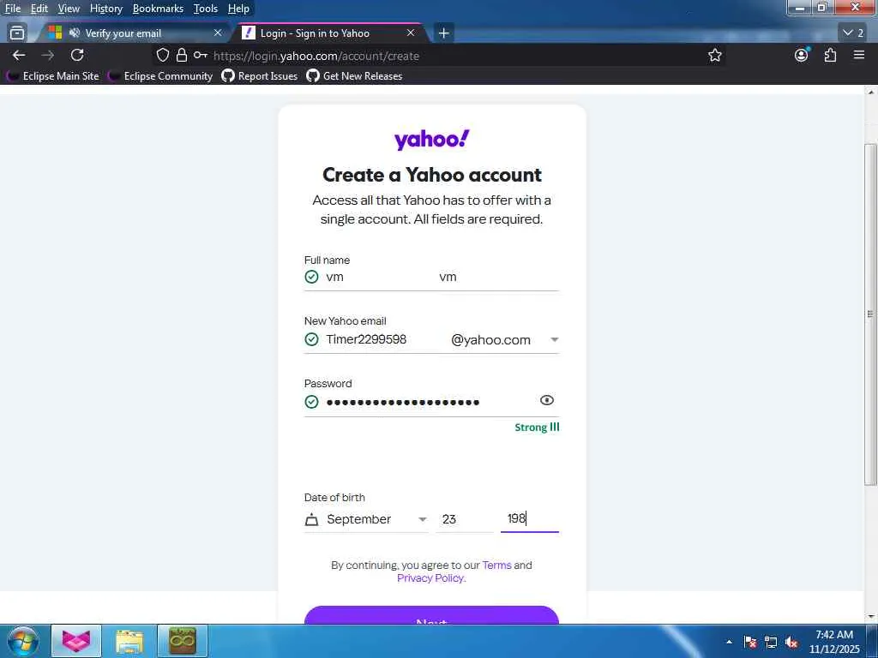Close the Login - Sign in to Yahoo tab
The width and height of the screenshot is (878, 658).
411,33
